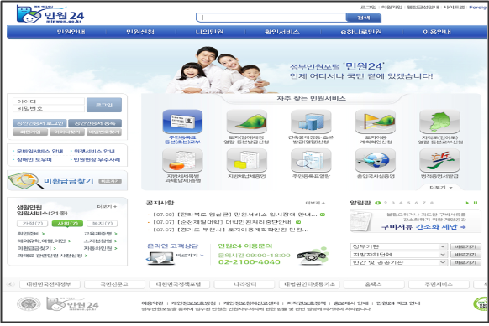Viewport: 489px width, 326px height.
Task: Open 민원신청 in the main navigation
Action: [140, 32]
